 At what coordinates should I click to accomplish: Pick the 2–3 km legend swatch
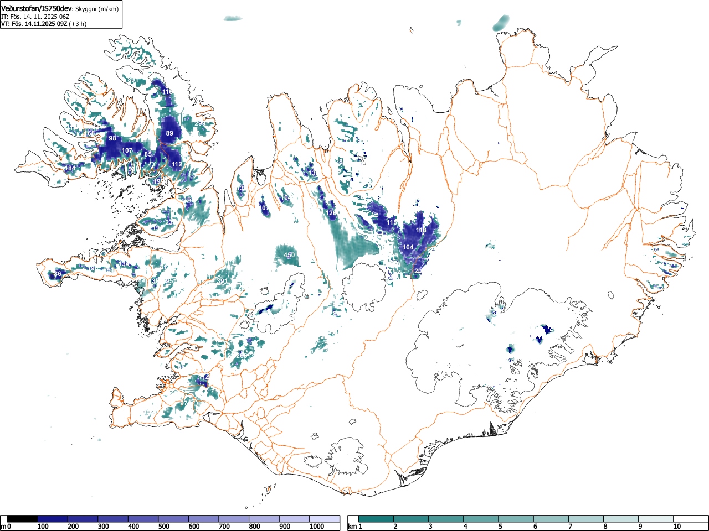(411, 519)
